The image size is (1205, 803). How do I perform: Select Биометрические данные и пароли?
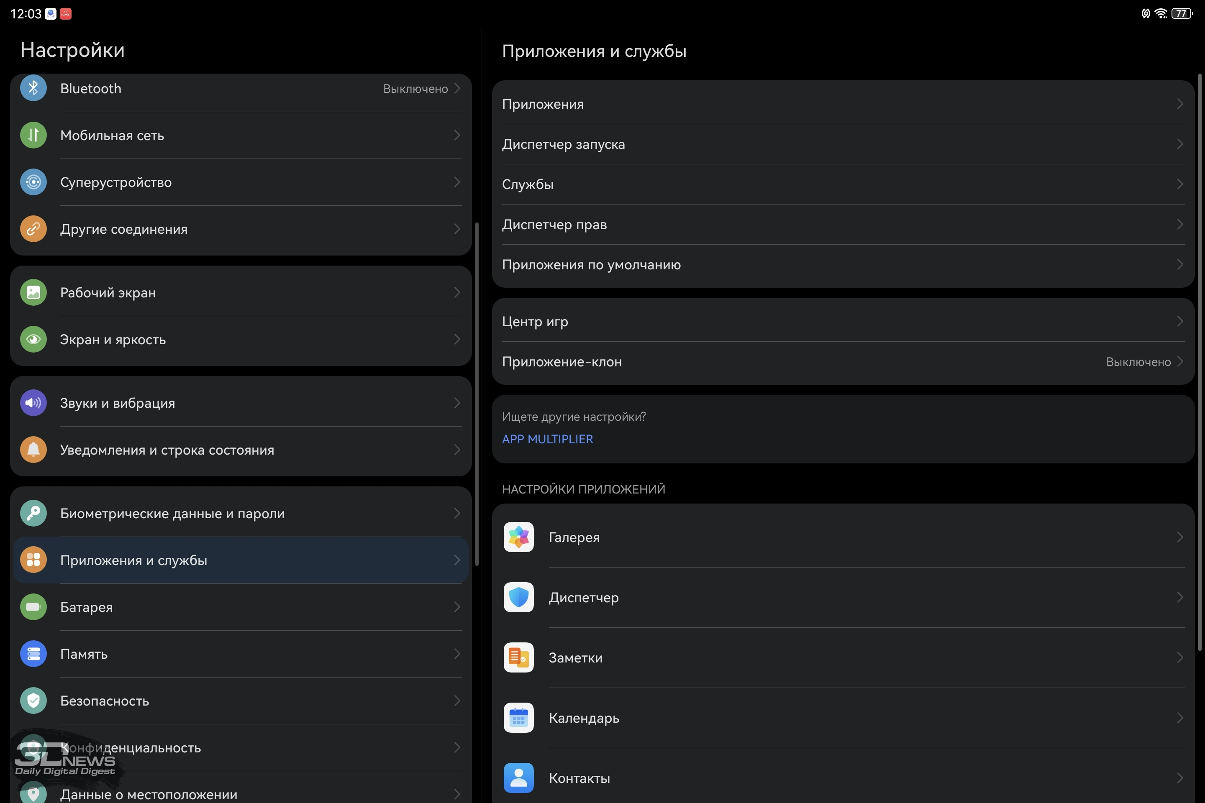pos(241,513)
